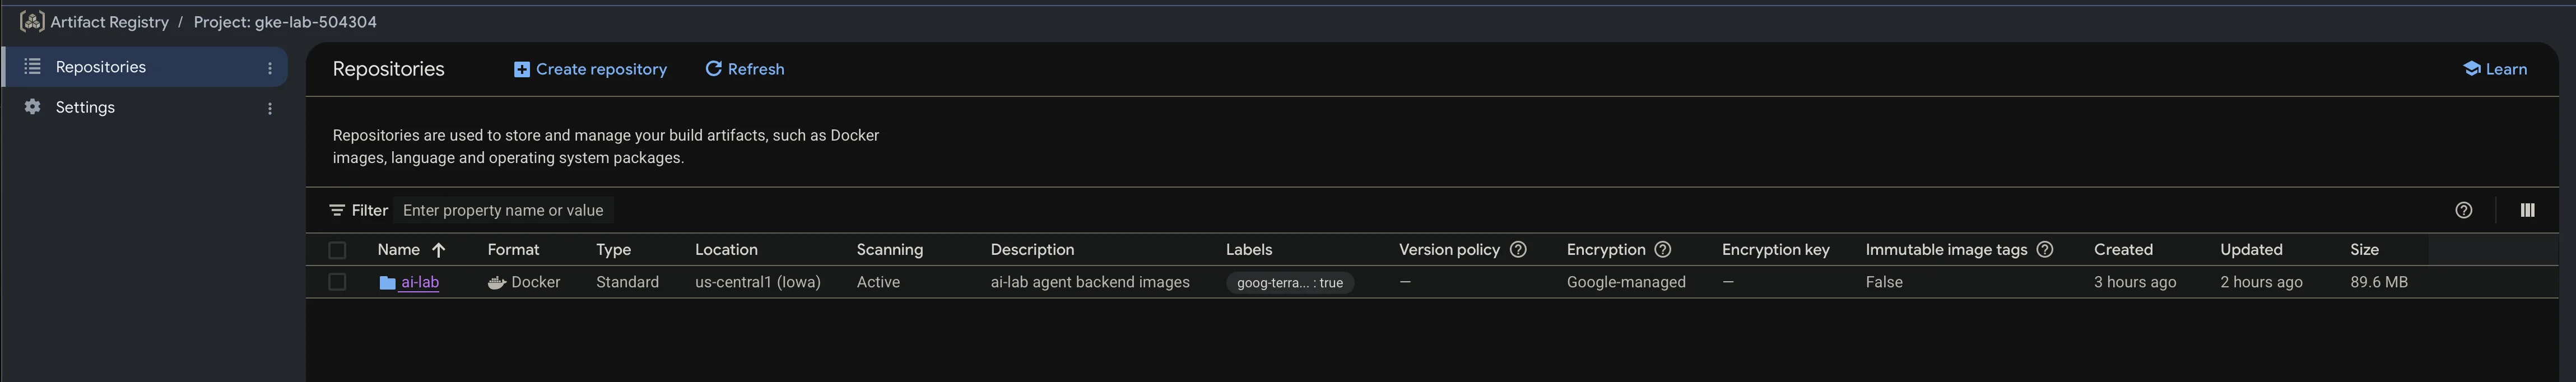Open the Settings sidebar item
Screen dimensions: 2576x382
tap(146, 107)
